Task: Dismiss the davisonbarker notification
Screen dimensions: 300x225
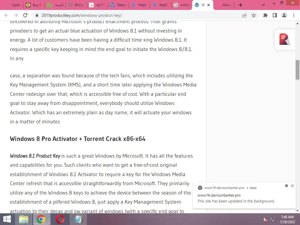Action: coord(292,185)
